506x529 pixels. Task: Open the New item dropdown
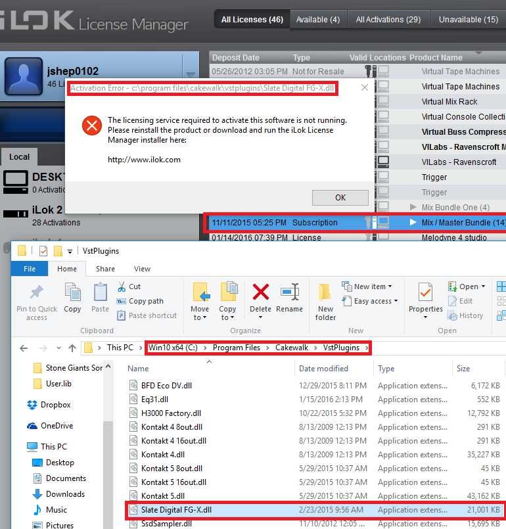[x=367, y=287]
